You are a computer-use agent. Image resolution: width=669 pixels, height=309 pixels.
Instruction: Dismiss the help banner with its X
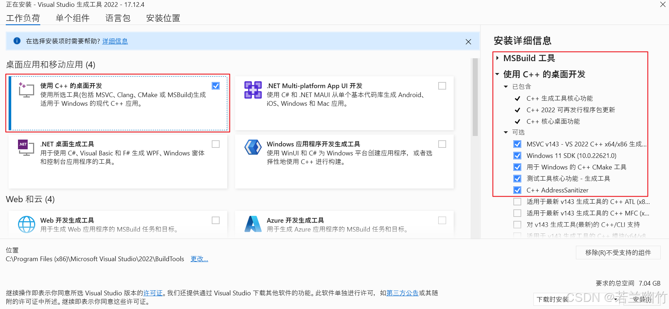468,42
